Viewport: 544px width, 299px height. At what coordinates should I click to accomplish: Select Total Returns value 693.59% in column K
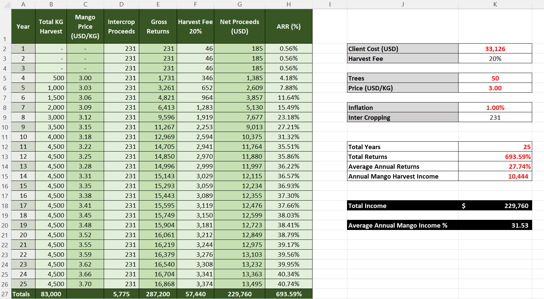(495, 157)
